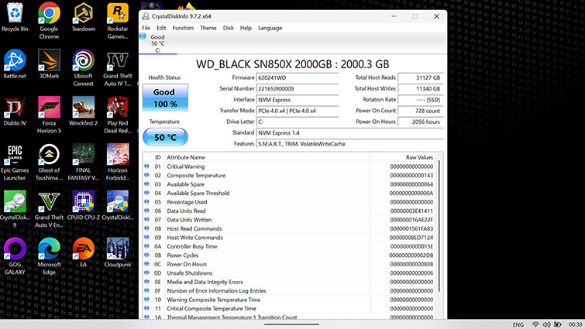Open the volume speaker tray icon
Image resolution: width=585 pixels, height=329 pixels.
click(x=546, y=324)
